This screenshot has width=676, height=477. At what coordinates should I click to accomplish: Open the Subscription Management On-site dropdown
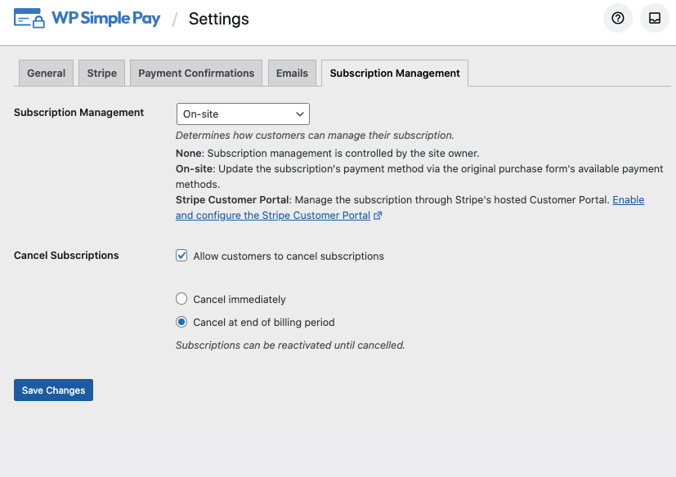(x=243, y=114)
